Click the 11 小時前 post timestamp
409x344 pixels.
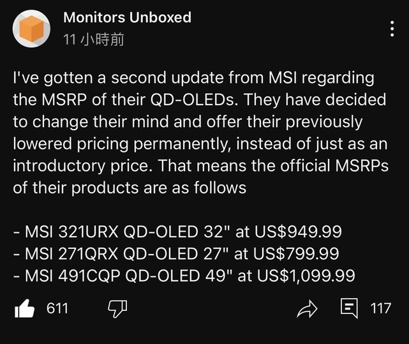(93, 40)
